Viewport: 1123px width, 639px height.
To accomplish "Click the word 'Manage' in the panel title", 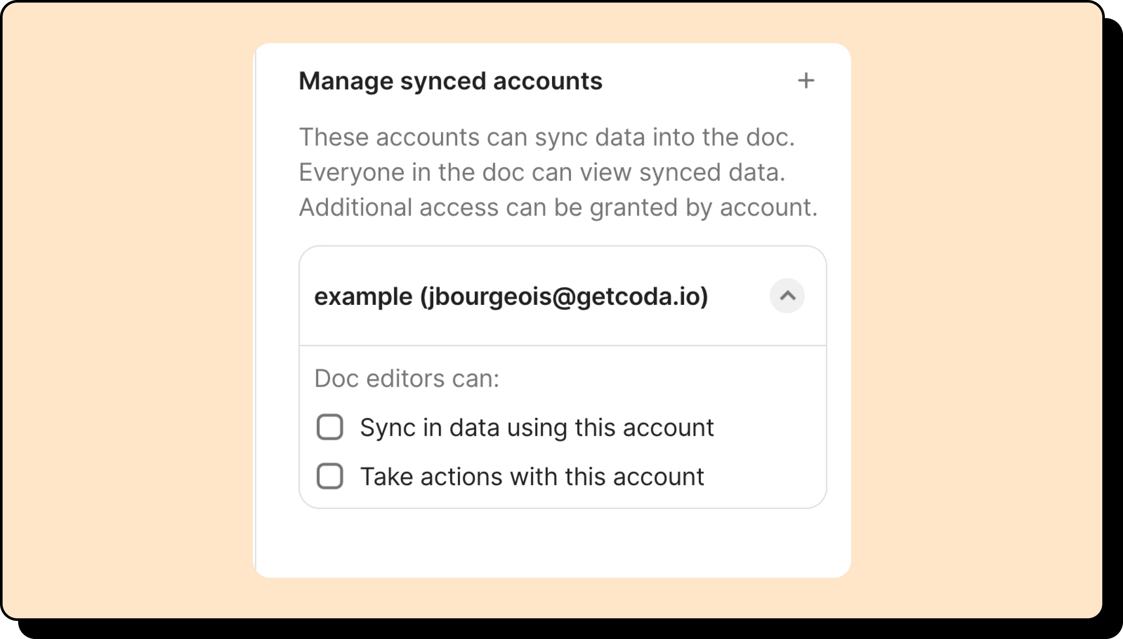I will [x=346, y=81].
